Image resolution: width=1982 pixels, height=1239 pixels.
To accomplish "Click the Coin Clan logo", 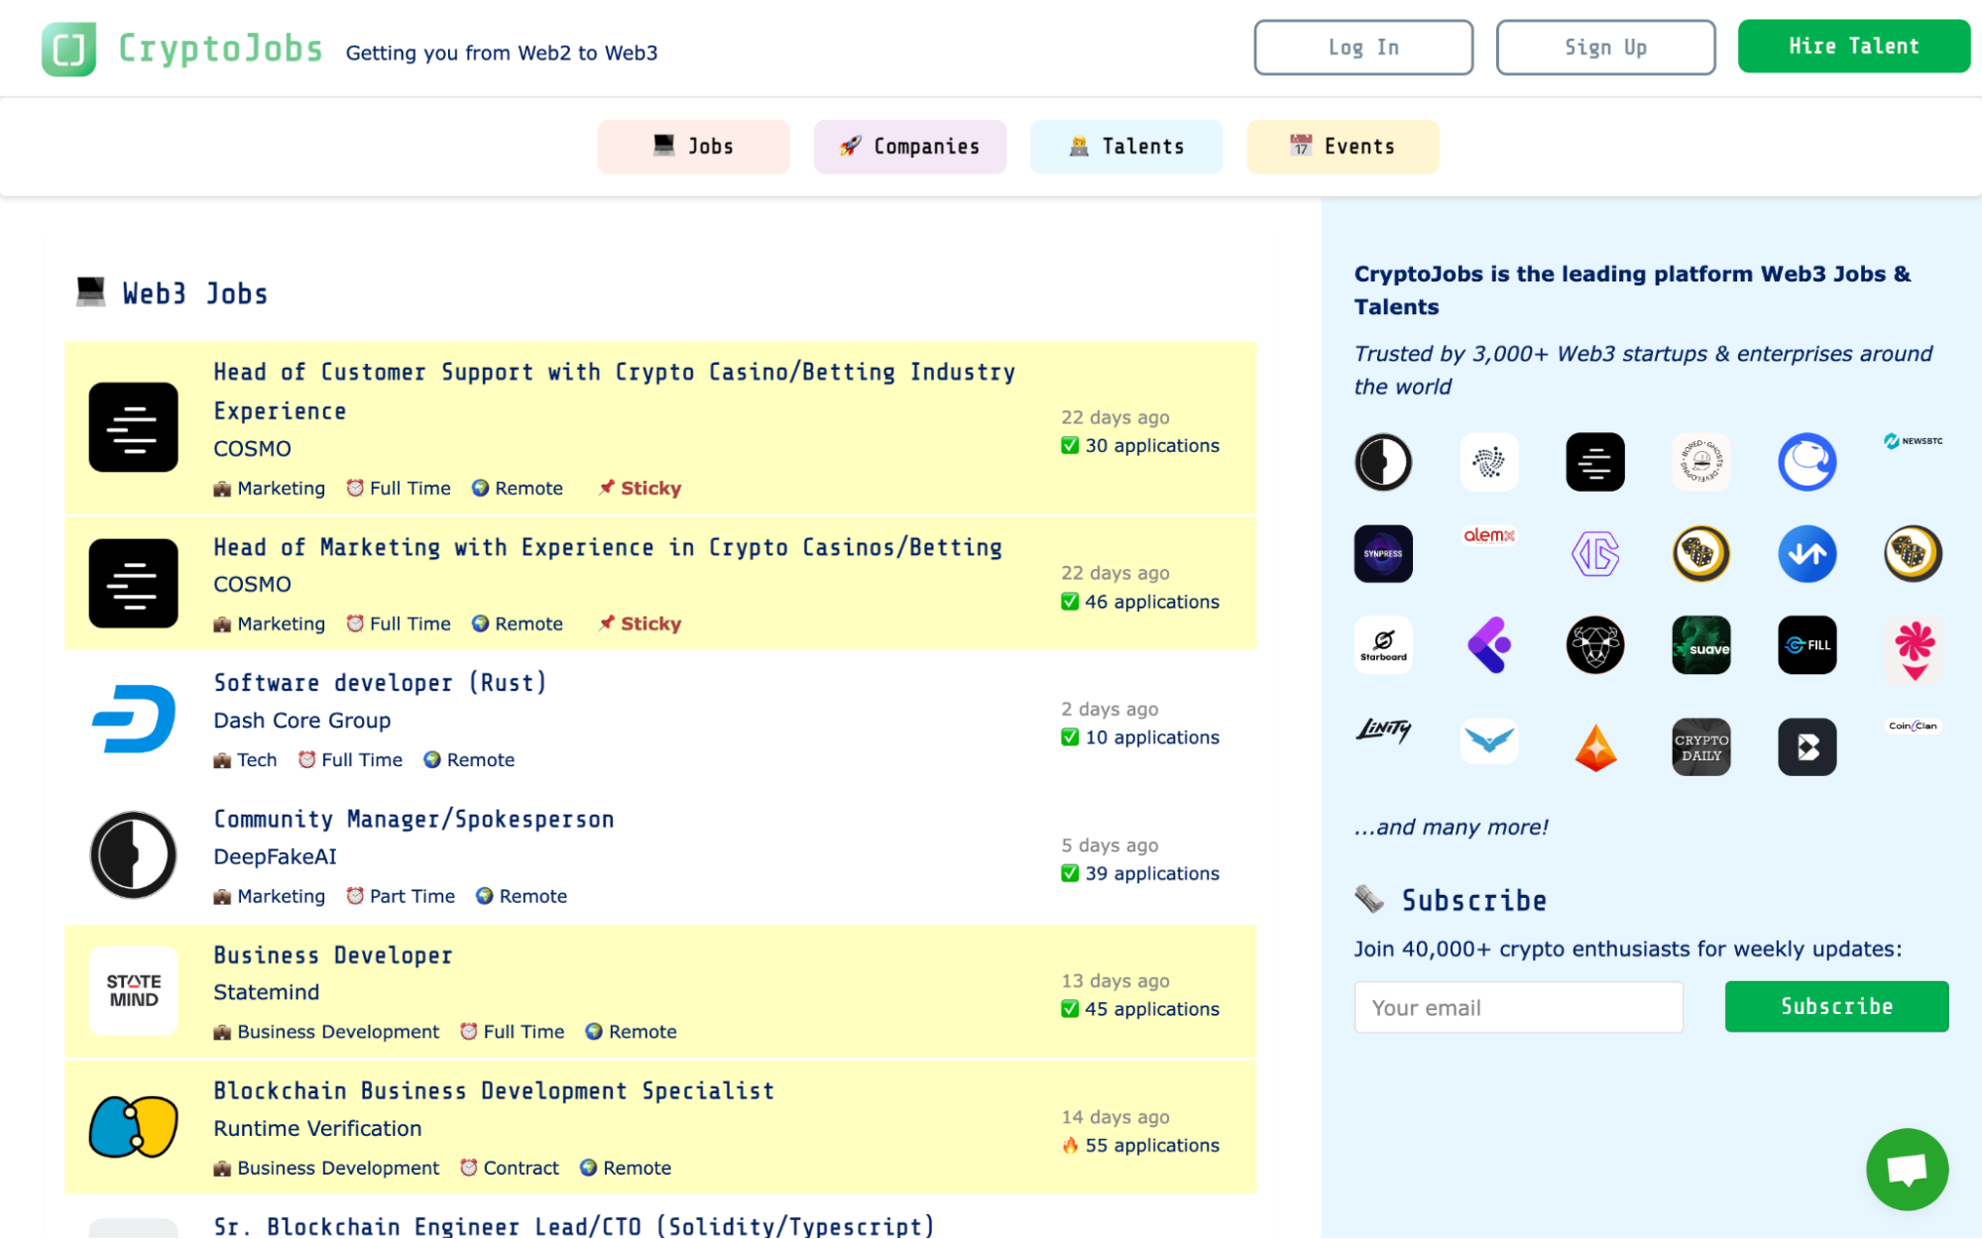I will coord(1914,726).
